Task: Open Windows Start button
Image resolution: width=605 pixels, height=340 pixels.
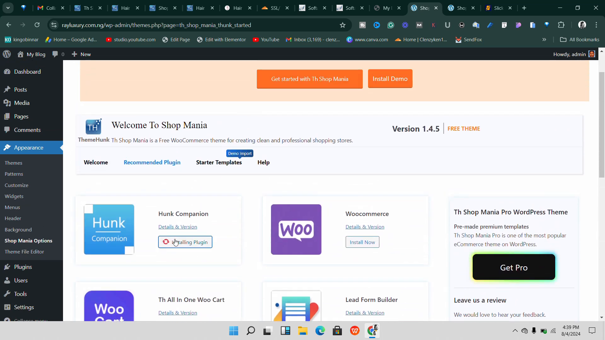Action: click(233, 331)
